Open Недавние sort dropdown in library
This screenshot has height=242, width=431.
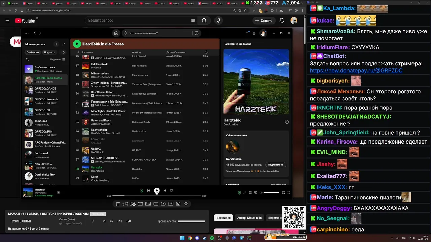coord(58,59)
